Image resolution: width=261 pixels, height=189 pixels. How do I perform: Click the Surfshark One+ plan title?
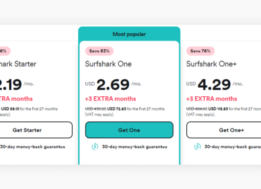click(211, 64)
